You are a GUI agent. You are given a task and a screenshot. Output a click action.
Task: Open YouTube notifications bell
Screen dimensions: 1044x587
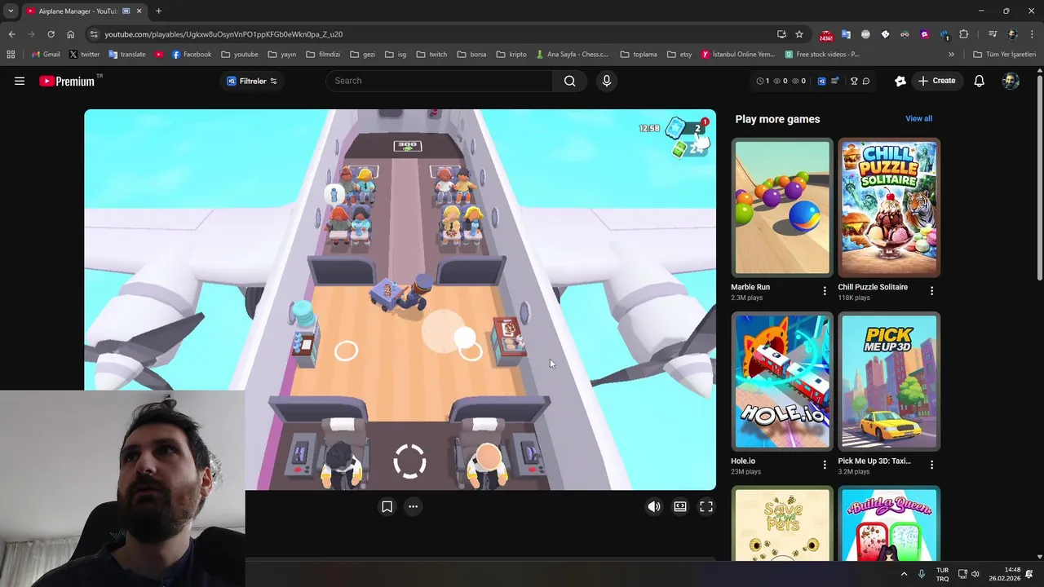[979, 81]
